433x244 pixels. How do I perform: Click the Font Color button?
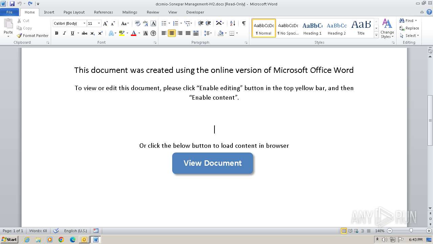[134, 33]
